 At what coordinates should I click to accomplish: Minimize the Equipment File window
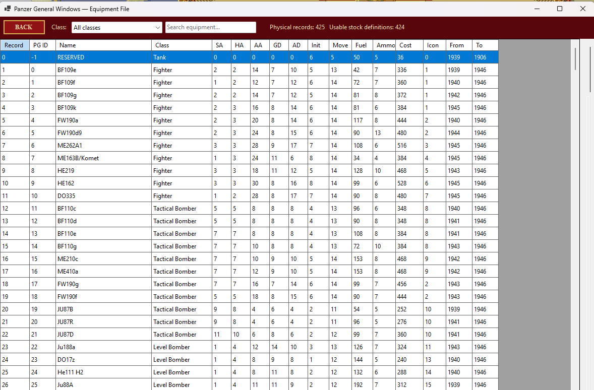pos(537,9)
